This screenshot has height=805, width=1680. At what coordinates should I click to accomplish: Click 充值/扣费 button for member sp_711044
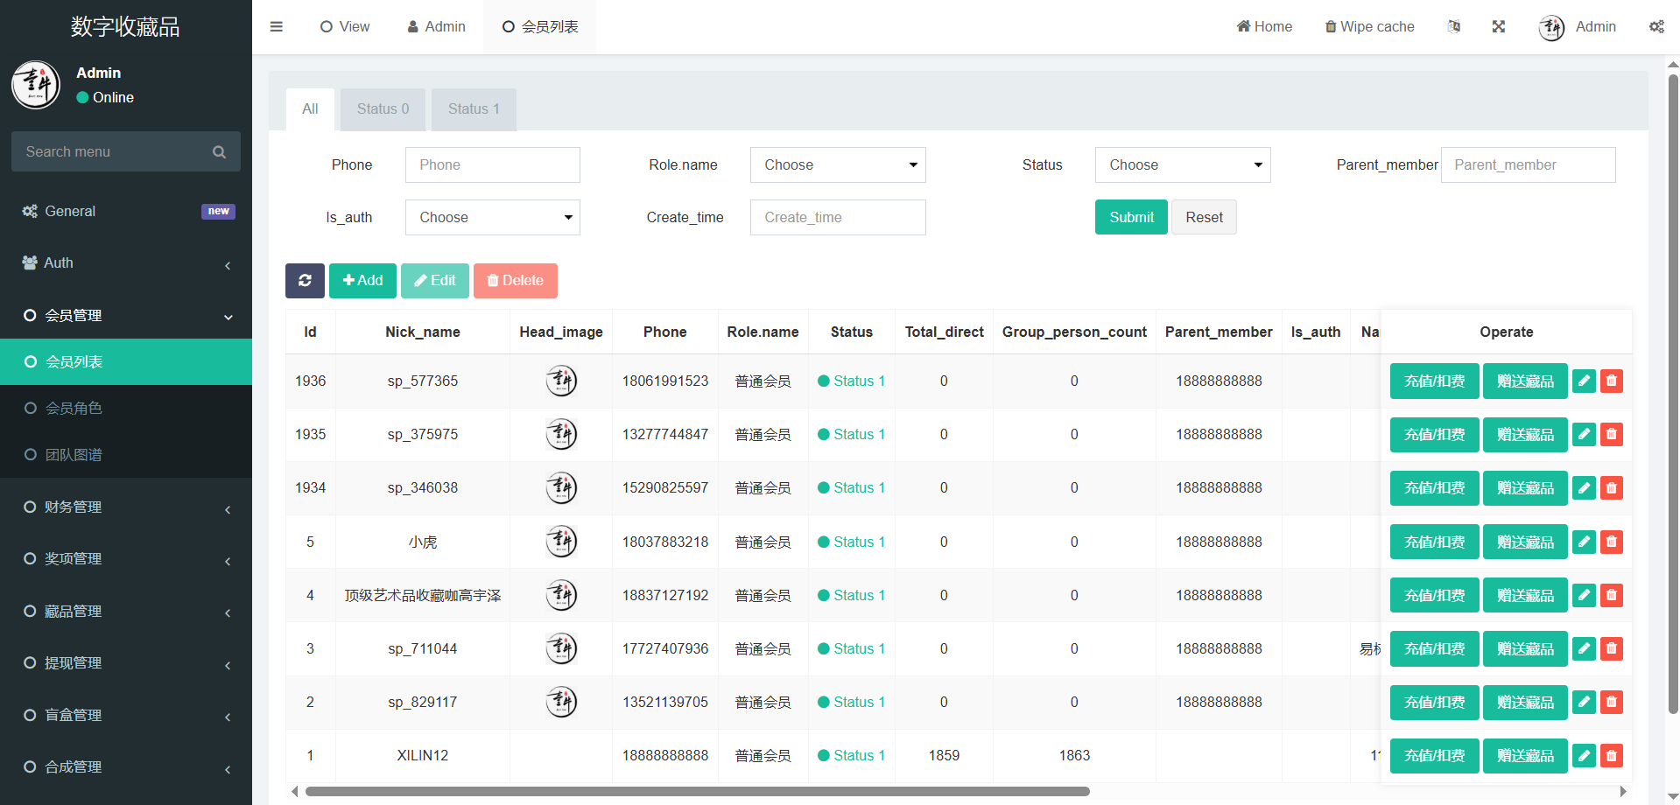(x=1434, y=648)
